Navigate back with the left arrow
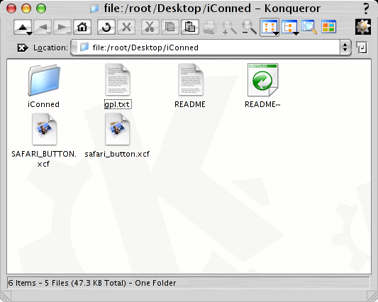 click(43, 27)
